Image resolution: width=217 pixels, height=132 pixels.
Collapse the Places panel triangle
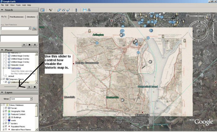[x=2, y=50]
